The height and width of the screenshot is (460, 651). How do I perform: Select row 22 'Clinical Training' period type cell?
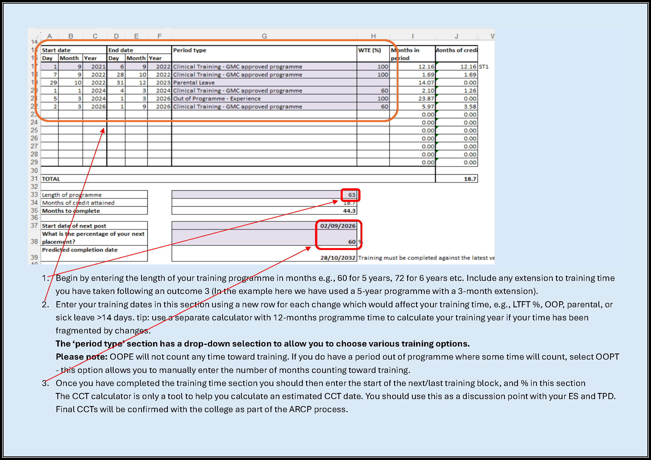[264, 107]
